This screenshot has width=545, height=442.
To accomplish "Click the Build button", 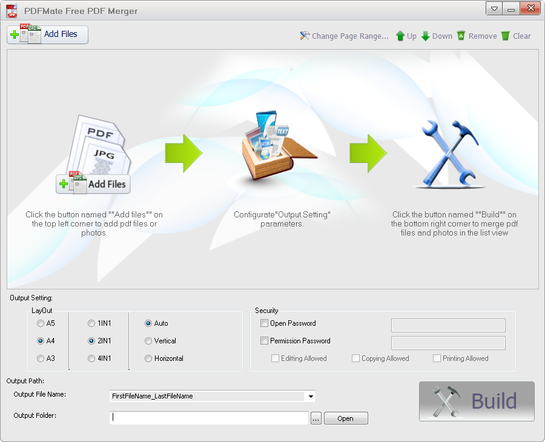I will pos(477,401).
